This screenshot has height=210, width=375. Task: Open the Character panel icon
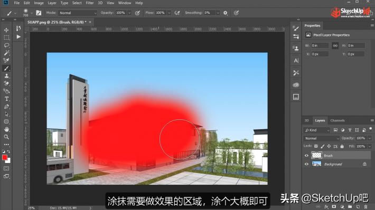(x=296, y=61)
